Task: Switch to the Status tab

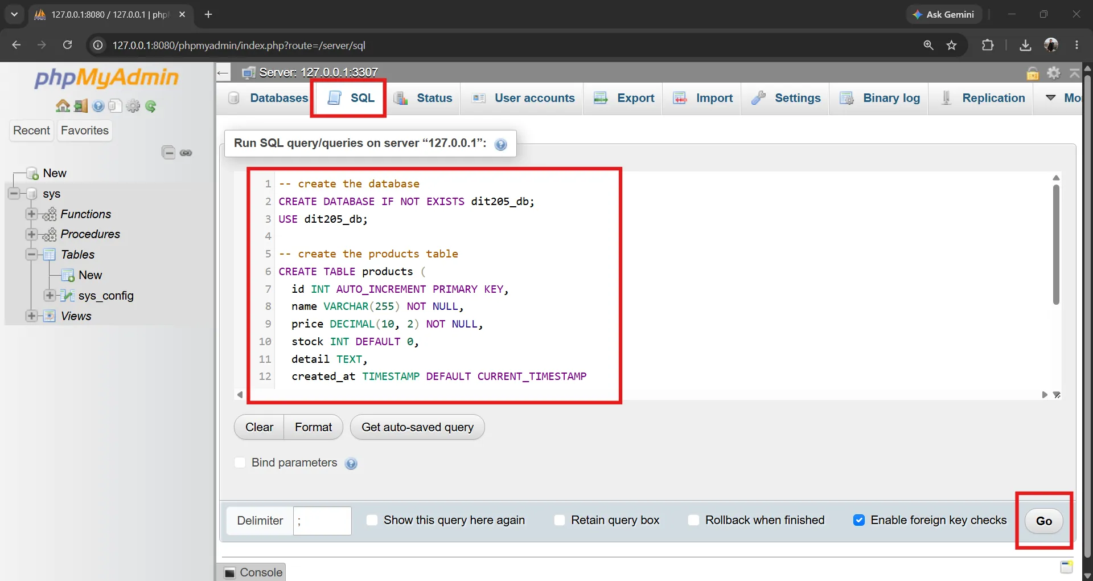Action: tap(423, 98)
